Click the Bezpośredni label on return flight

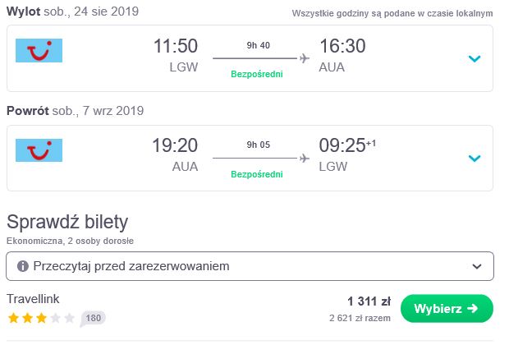click(257, 174)
